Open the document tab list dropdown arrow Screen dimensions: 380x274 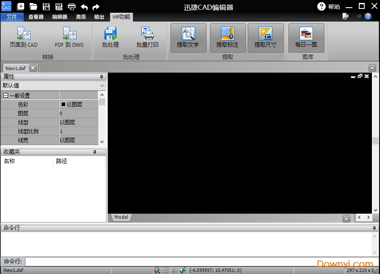(372, 68)
